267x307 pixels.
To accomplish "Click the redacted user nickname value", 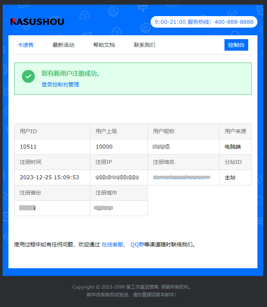I will pos(161,147).
